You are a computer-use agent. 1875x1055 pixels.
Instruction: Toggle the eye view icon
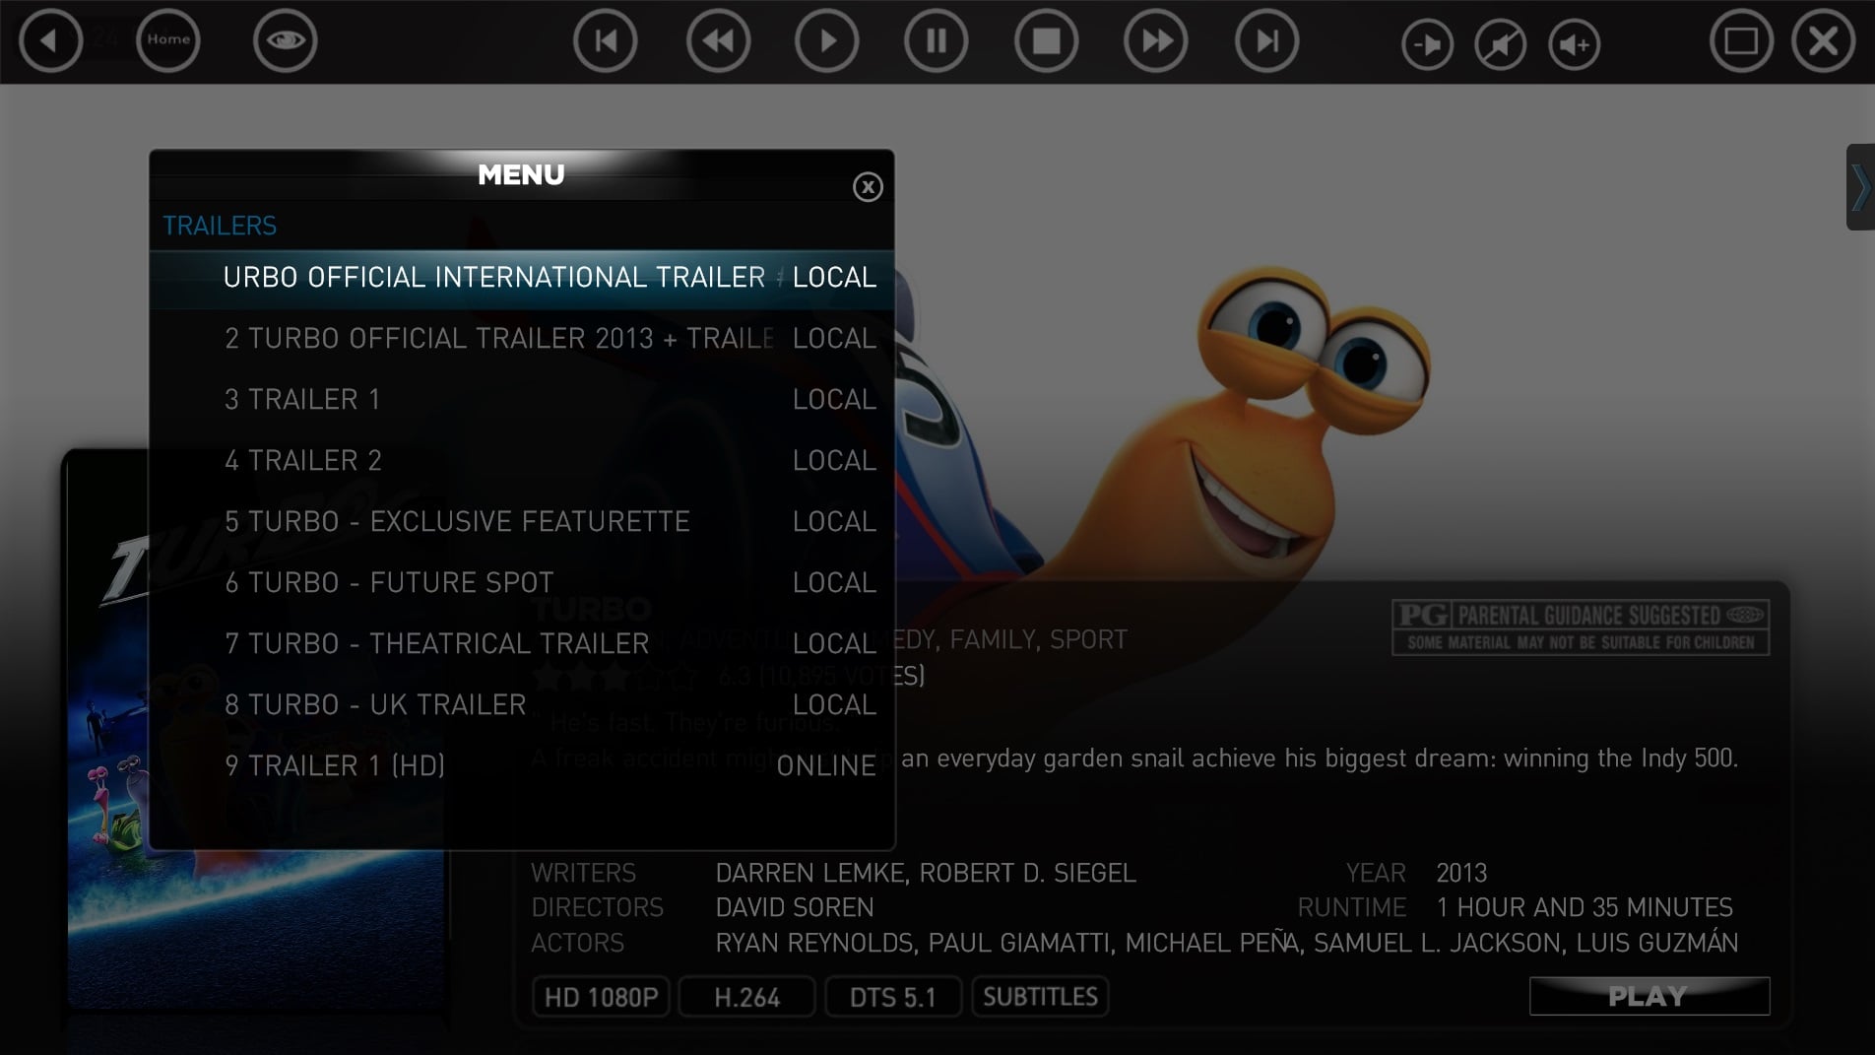click(x=286, y=40)
